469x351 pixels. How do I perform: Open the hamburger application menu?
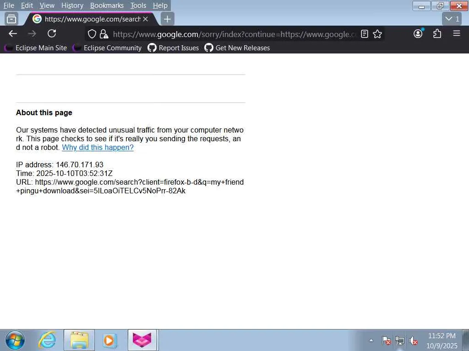click(457, 33)
